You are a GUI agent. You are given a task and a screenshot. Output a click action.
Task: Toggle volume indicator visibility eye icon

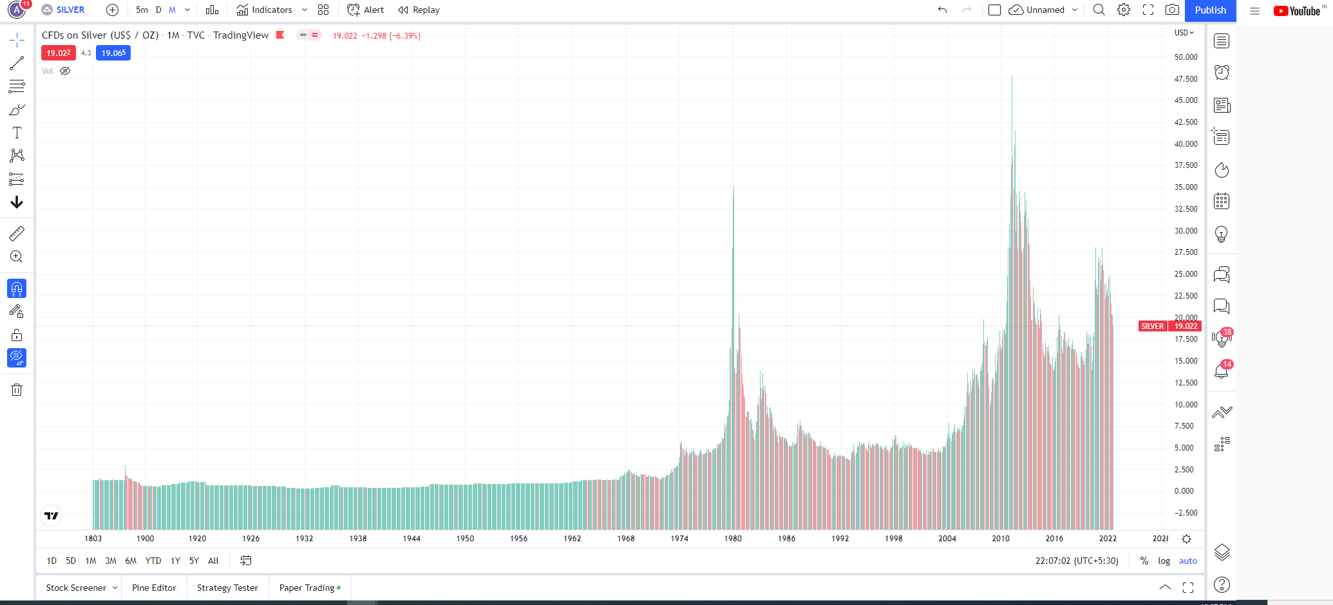pos(65,71)
